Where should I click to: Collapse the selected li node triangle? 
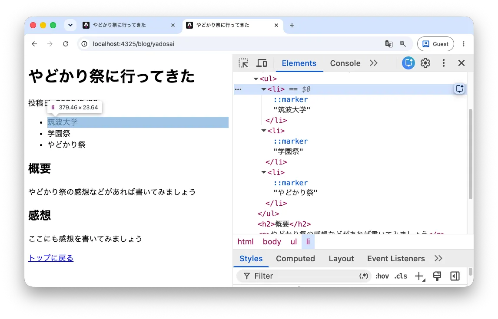(264, 89)
